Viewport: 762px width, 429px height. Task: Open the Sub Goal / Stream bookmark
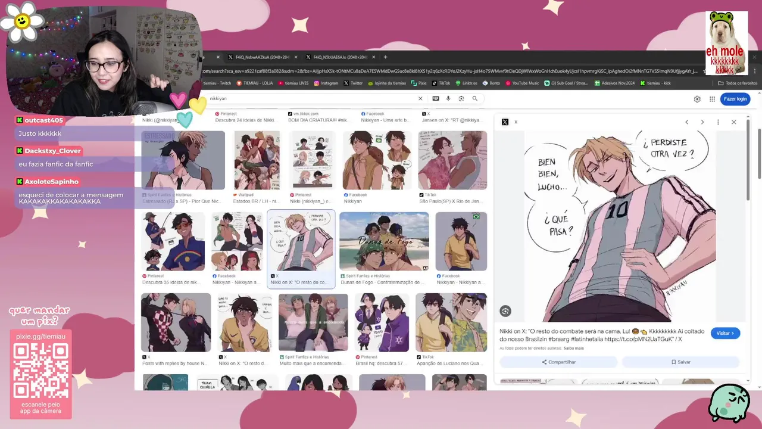click(x=567, y=83)
